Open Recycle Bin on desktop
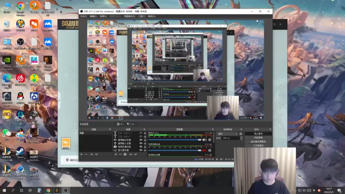The image size is (345, 194). 6,25
